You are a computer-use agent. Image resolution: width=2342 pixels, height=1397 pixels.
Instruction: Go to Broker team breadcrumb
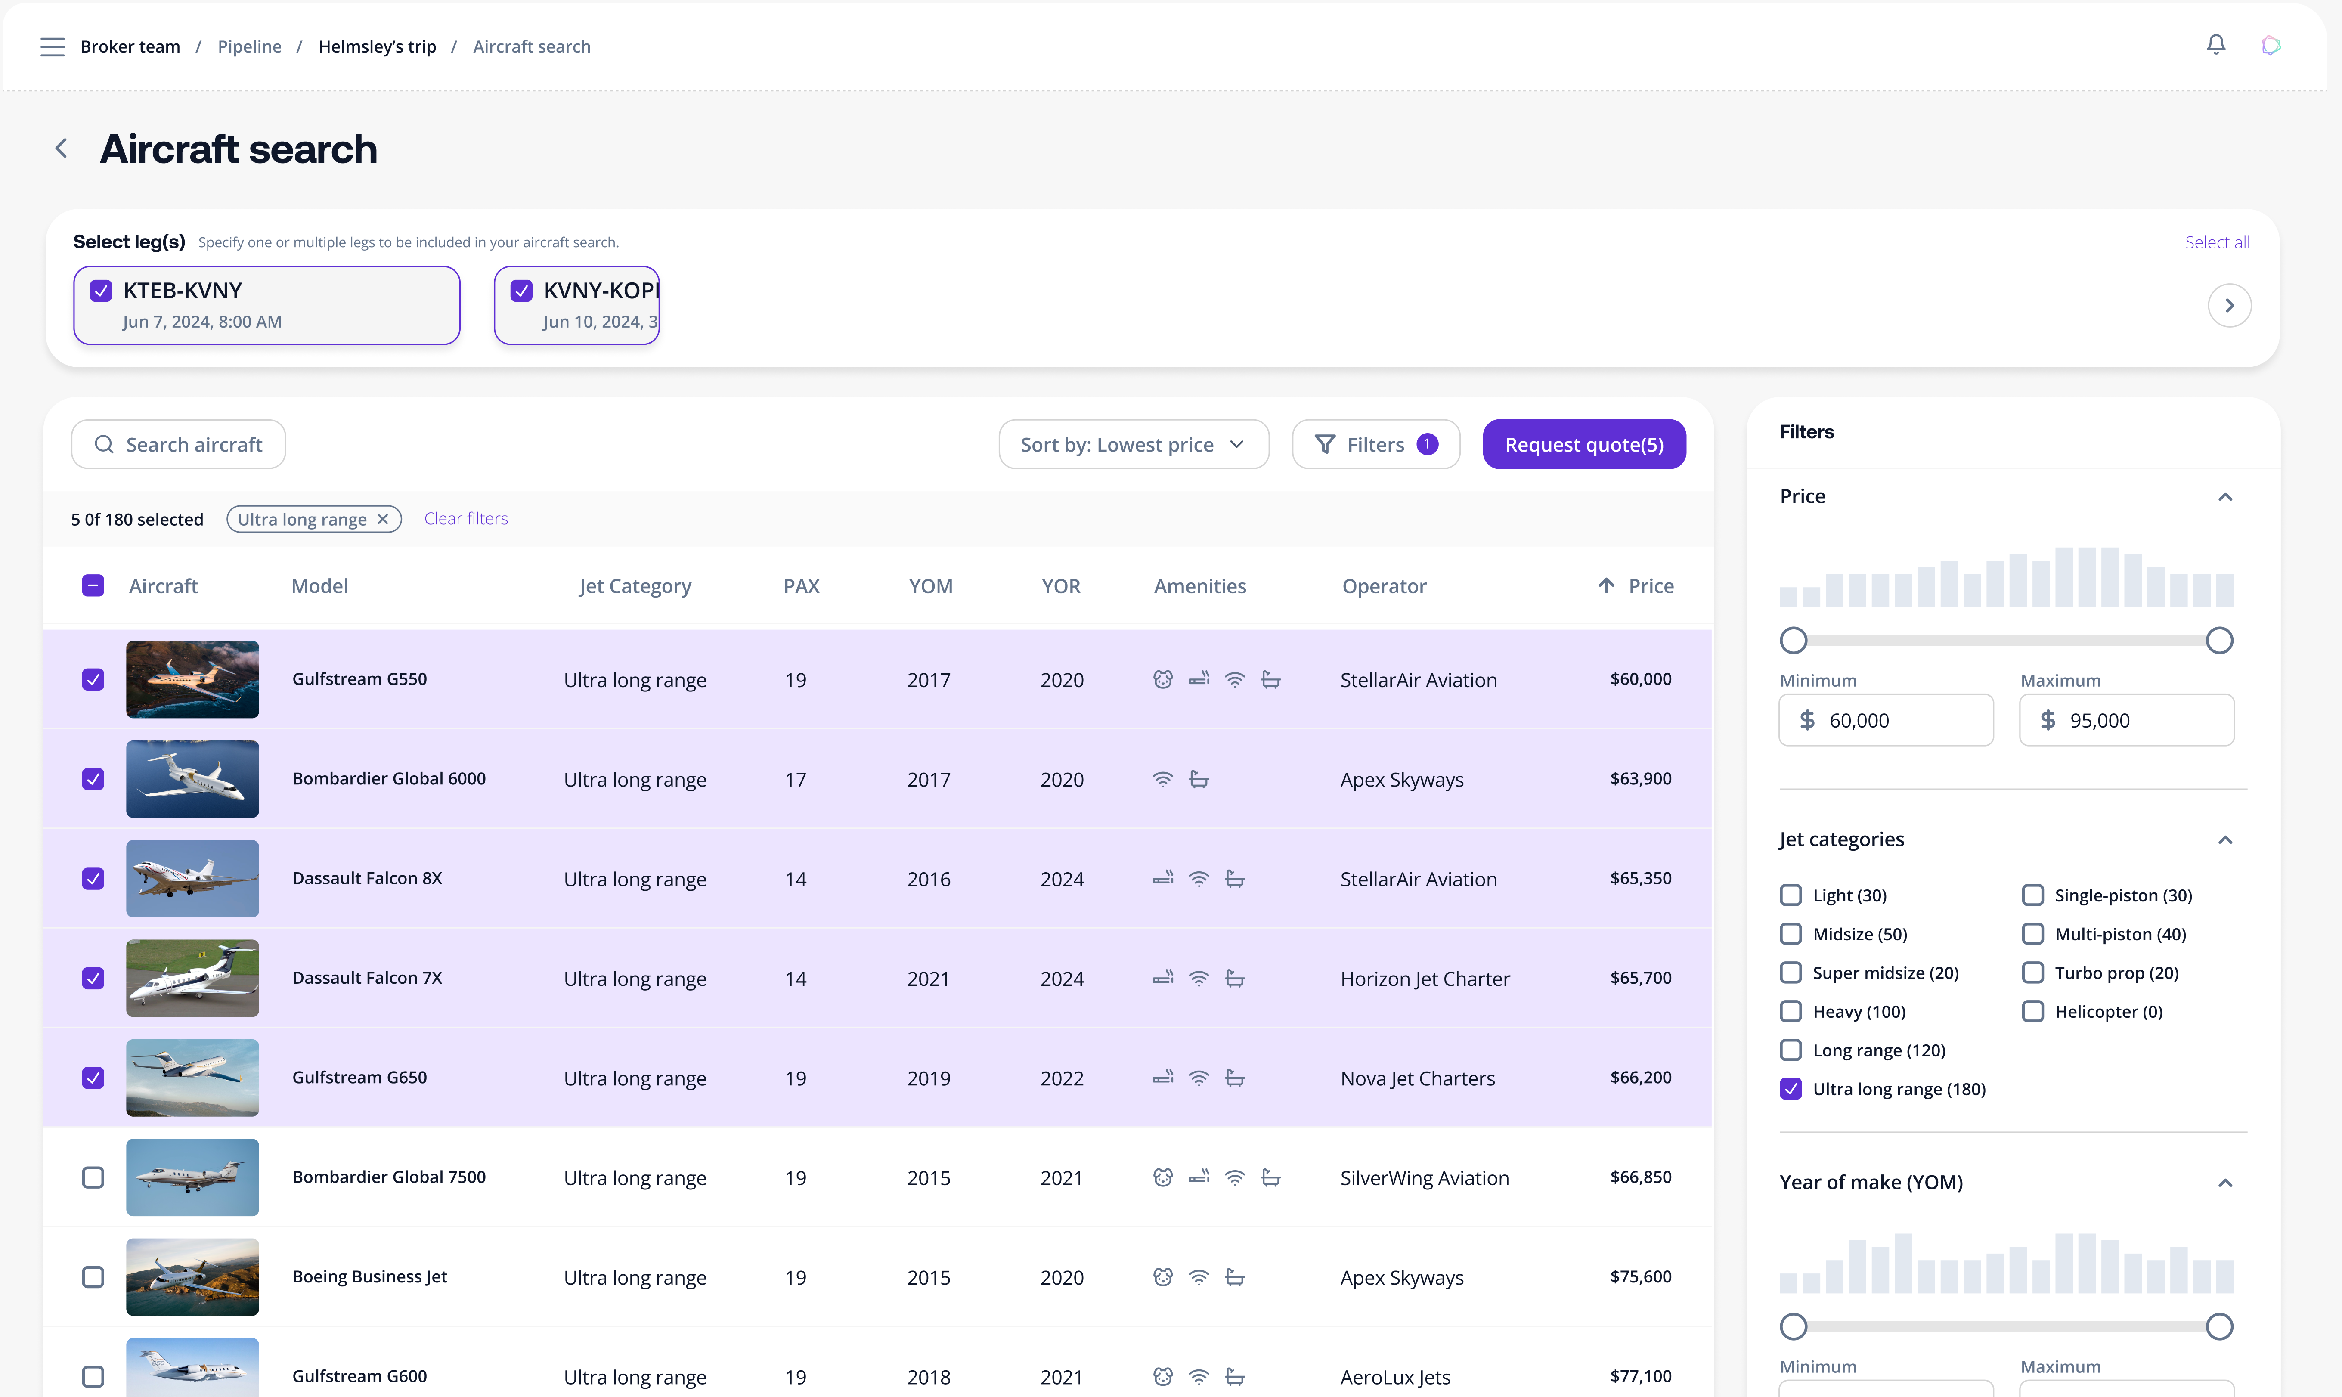click(130, 46)
